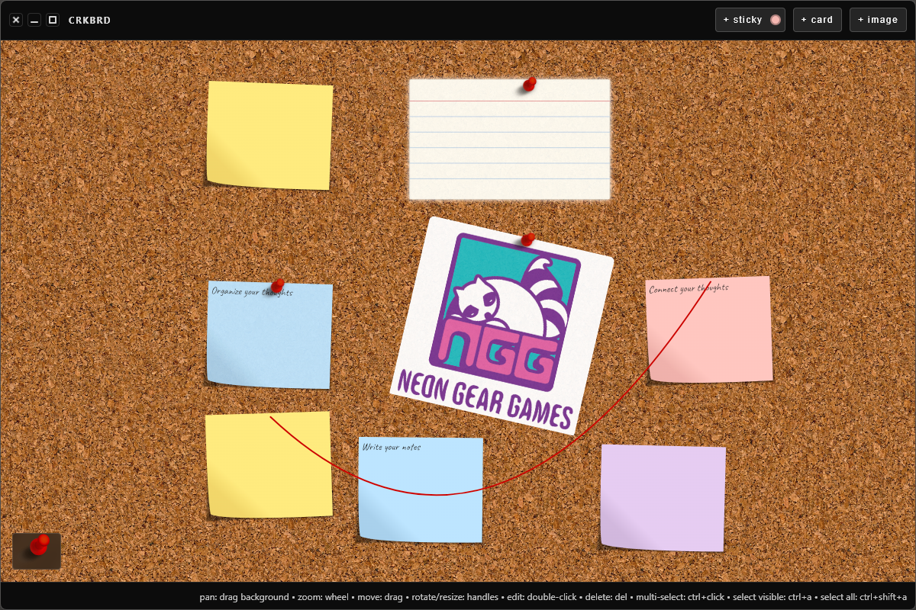Viewport: 916px width, 610px height.
Task: Pick the pink sticky color swatch
Action: [x=776, y=20]
